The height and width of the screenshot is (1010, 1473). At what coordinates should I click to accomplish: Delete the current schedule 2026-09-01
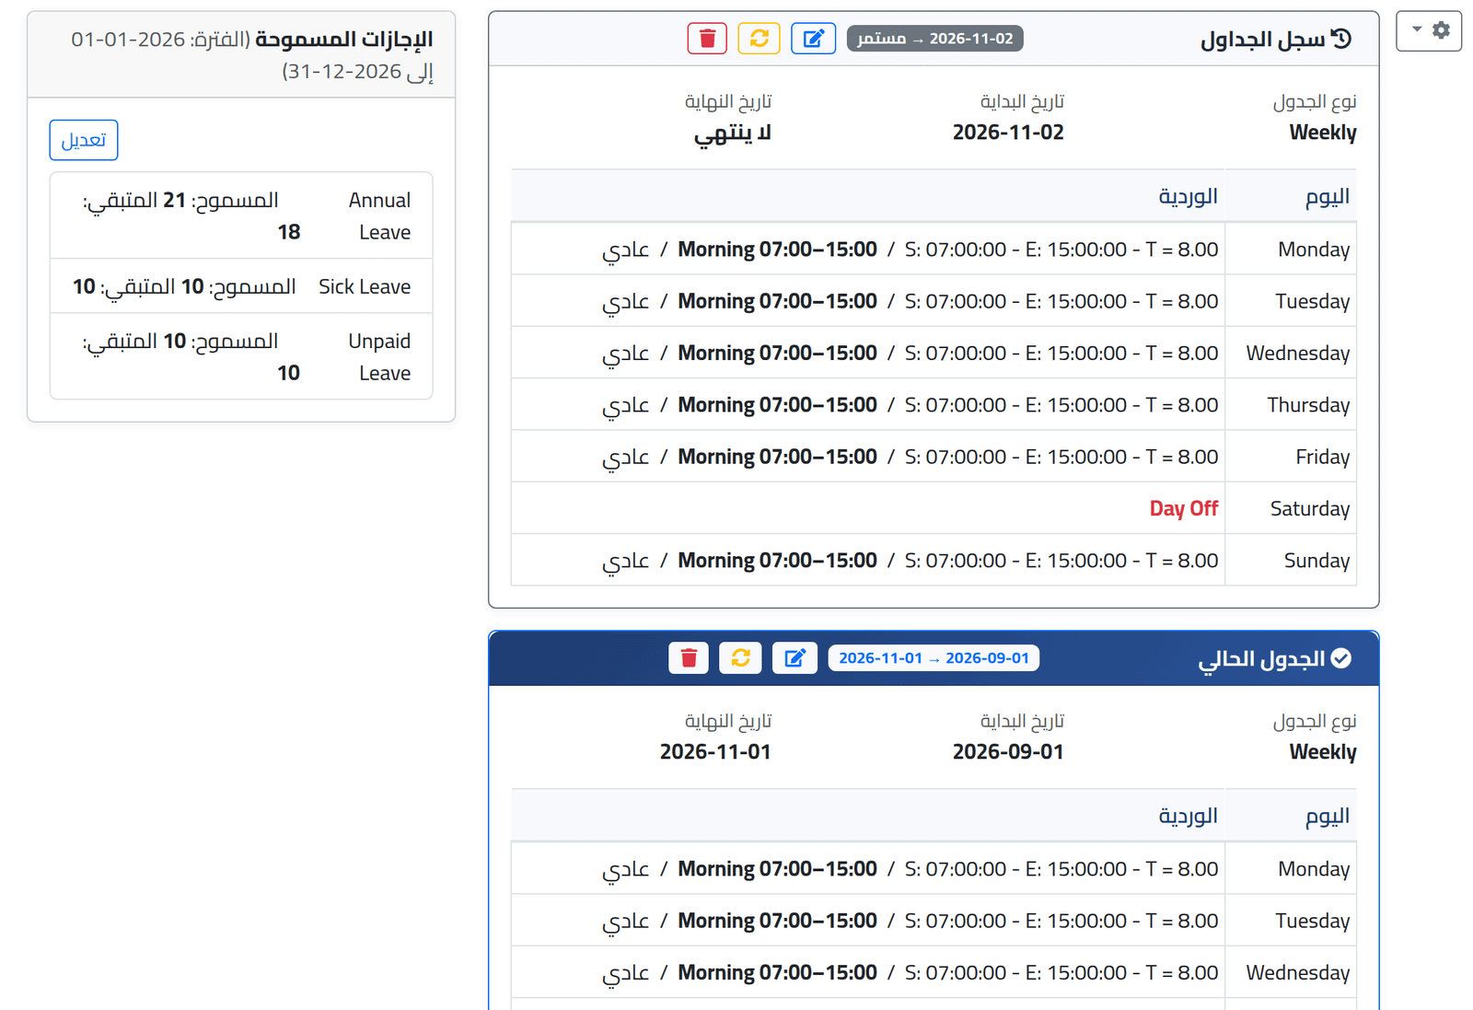pyautogui.click(x=689, y=658)
